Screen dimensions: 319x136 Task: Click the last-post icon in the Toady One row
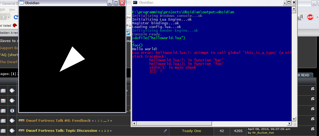tap(313, 129)
